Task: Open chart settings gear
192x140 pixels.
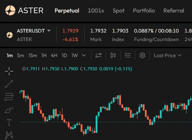Action: pyautogui.click(x=142, y=55)
